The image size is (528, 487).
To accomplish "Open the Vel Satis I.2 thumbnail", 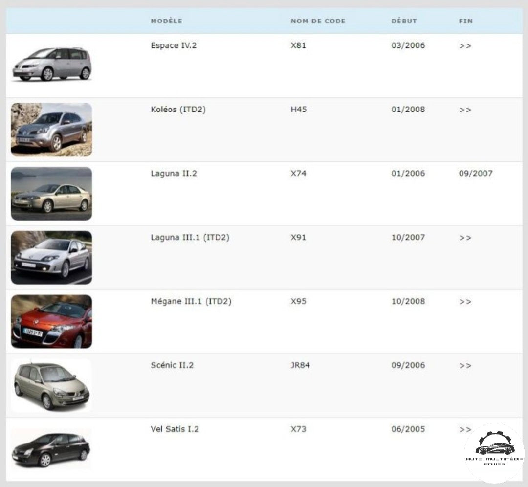I will click(x=51, y=448).
